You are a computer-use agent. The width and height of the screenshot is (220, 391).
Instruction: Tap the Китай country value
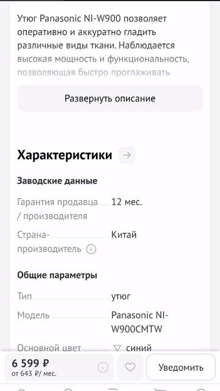point(123,235)
